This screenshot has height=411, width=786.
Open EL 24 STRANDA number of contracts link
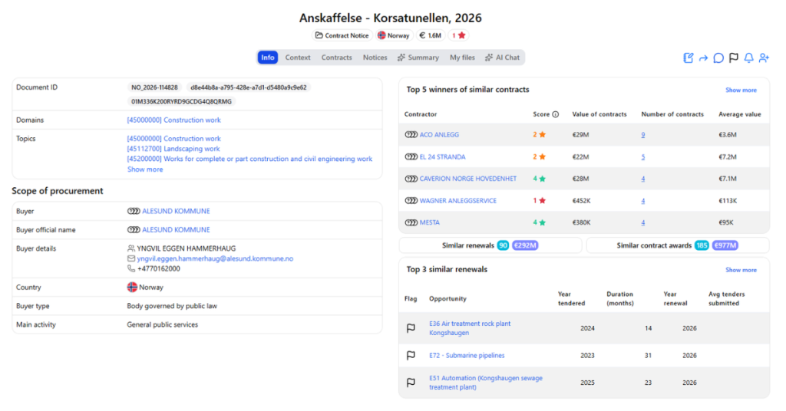(x=643, y=156)
